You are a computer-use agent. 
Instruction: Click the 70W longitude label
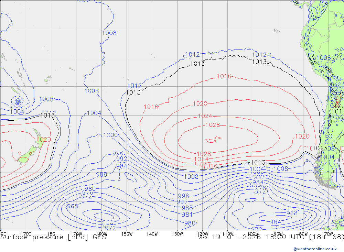(x=329, y=234)
